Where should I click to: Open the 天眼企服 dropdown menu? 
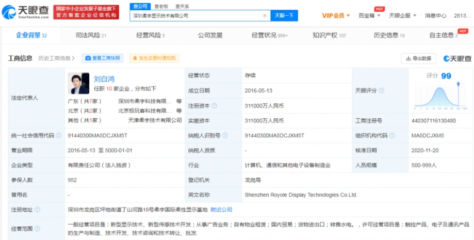403,15
